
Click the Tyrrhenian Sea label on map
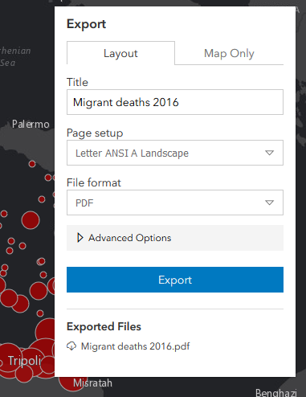point(15,57)
